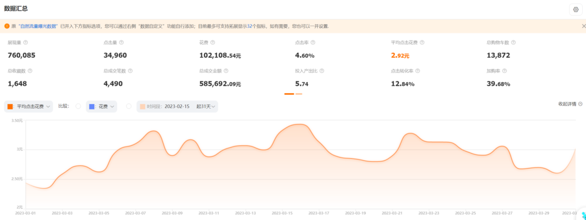Open the data customization gear settings
The image size is (586, 220).
pos(576,9)
